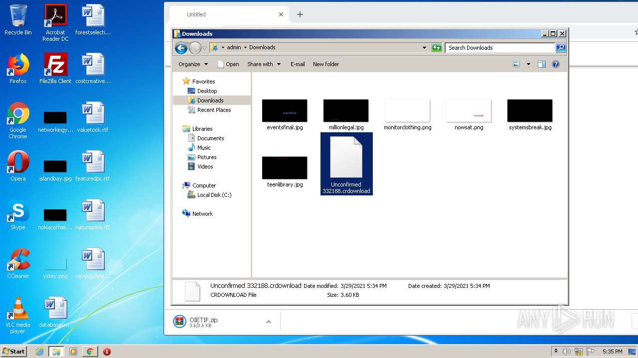Screen dimensions: 638x358
Task: Open the Recycle Bin desktop icon
Action: point(18,20)
